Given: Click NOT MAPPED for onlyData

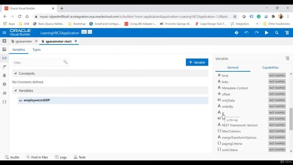Looking at the screenshot, I should [277, 100].
